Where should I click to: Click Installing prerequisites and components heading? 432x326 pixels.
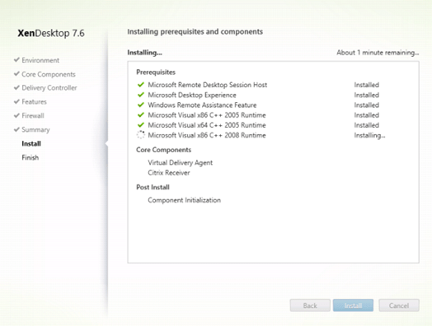coord(195,31)
